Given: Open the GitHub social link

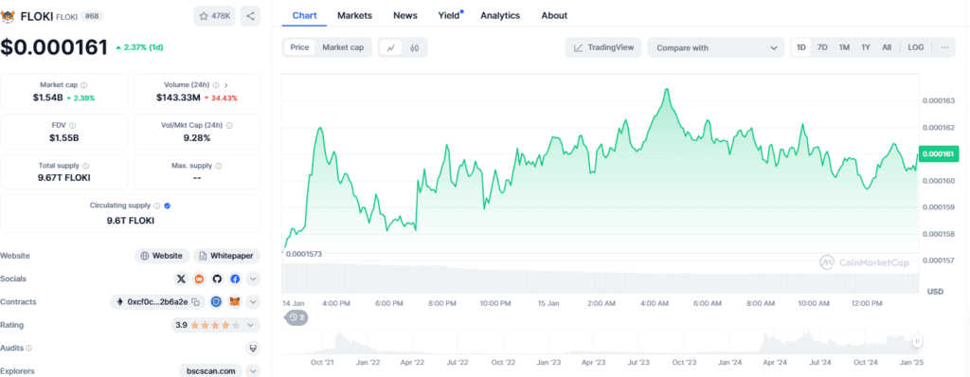Looking at the screenshot, I should (x=217, y=279).
